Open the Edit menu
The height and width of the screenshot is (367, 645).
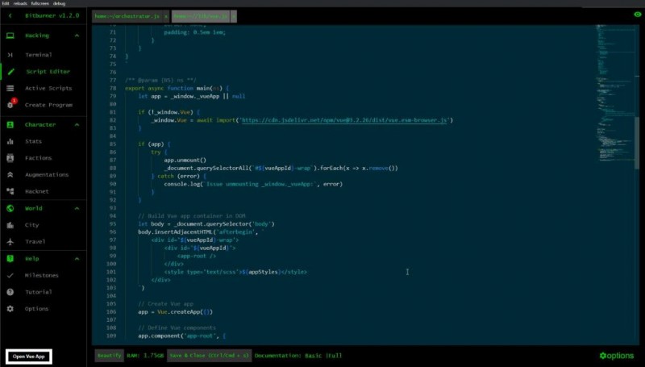6,3
